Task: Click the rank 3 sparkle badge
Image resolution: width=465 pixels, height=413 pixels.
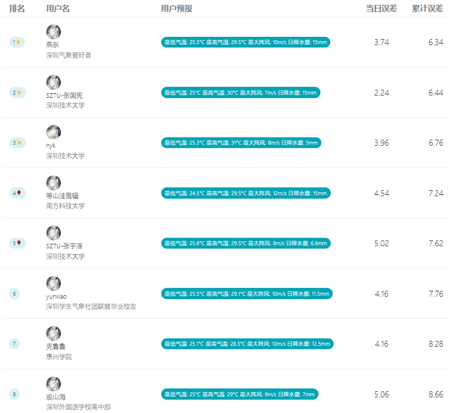Action: coord(17,143)
